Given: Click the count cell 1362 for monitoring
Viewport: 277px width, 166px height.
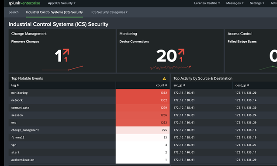Looking at the screenshot, I should coord(143,93).
